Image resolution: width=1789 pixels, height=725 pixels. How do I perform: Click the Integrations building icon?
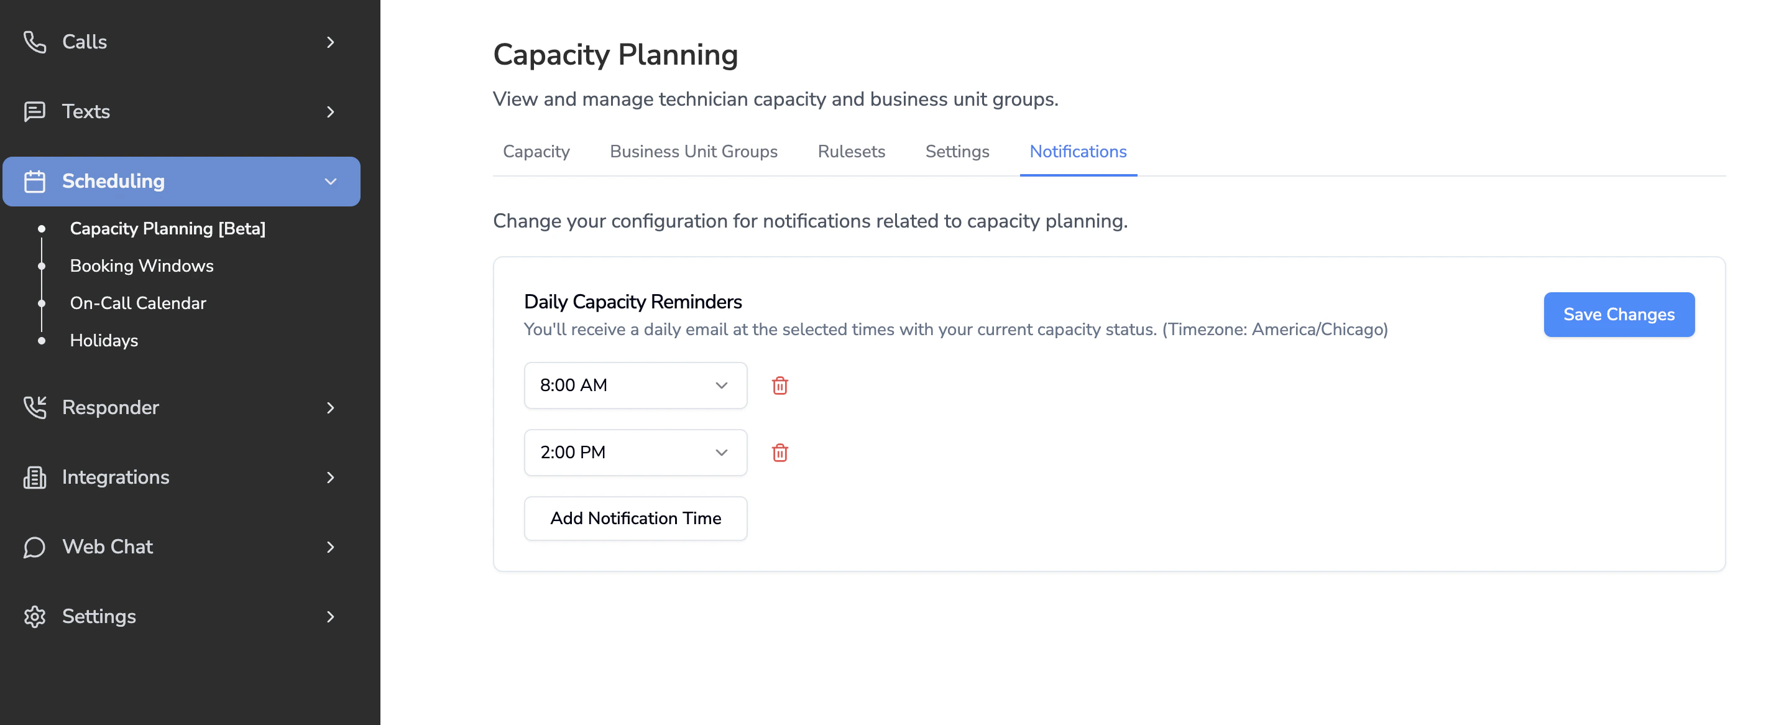tap(34, 477)
